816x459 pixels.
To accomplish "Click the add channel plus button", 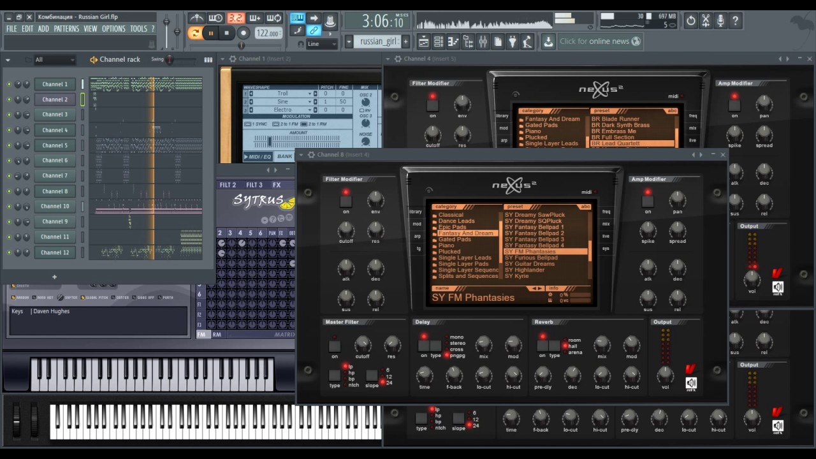I will (54, 277).
